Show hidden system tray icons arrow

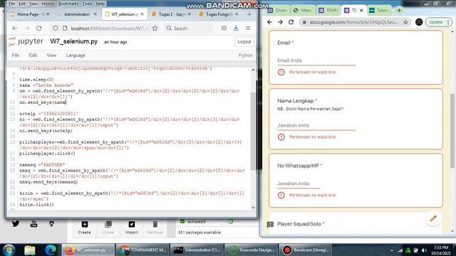point(392,250)
